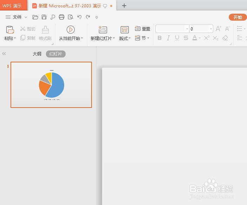Open the 节 section dropdown
The width and height of the screenshot is (247, 205).
coord(142,38)
